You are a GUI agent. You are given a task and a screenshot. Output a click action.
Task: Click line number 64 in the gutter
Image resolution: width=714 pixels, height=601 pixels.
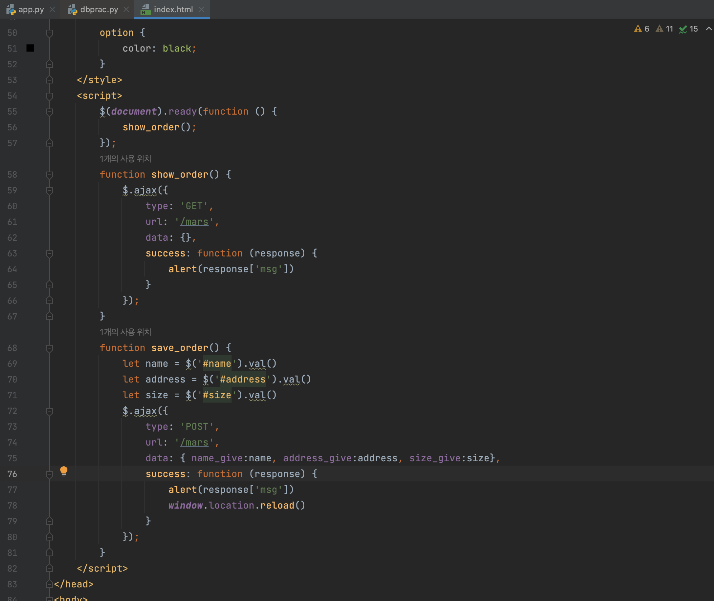pos(12,269)
